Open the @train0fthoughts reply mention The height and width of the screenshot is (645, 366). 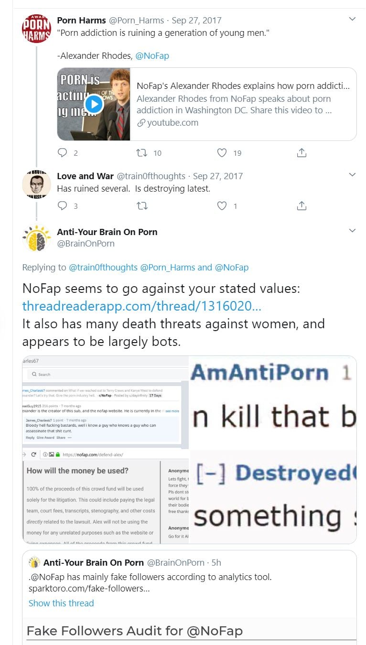103,267
